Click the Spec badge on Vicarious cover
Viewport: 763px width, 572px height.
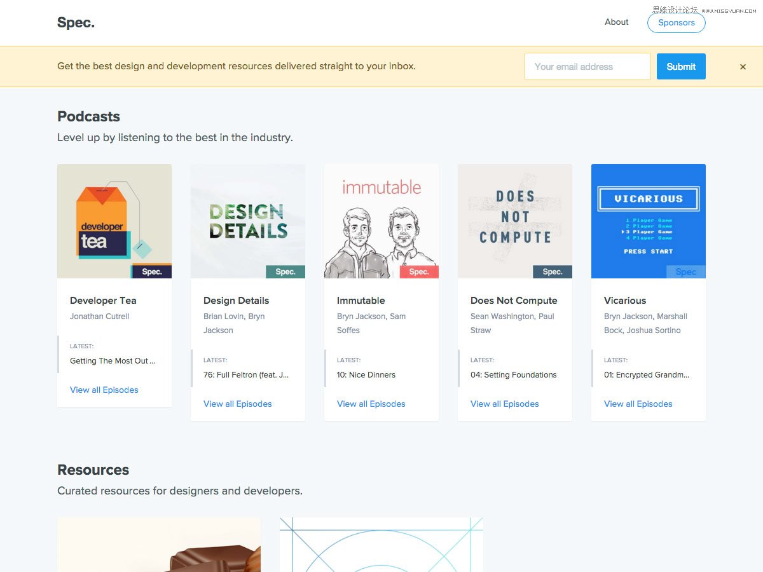pyautogui.click(x=686, y=271)
